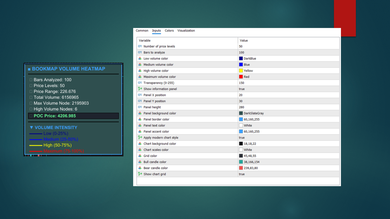390x219 pixels.
Task: Click the Total Volume: 6156965 line
Action: click(56, 97)
